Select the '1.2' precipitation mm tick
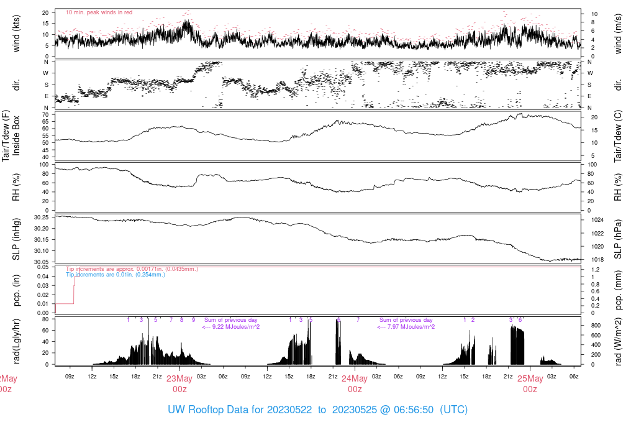This screenshot has height=435, width=636. coord(596,270)
